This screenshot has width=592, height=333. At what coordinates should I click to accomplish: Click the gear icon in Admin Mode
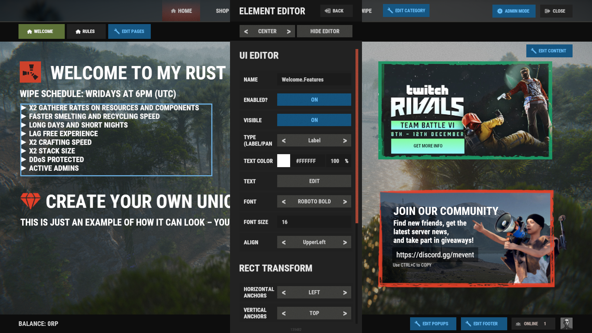click(500, 11)
